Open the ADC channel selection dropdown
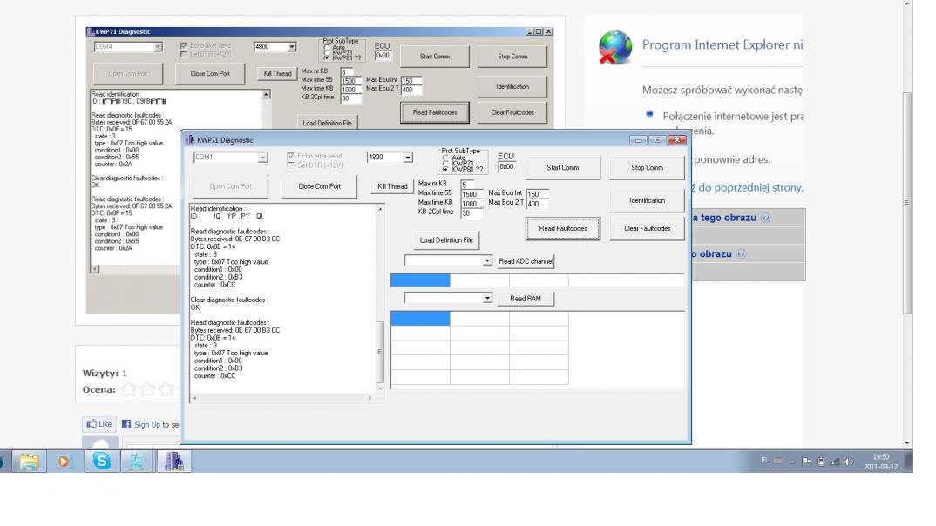This screenshot has height=526, width=936. (x=487, y=260)
